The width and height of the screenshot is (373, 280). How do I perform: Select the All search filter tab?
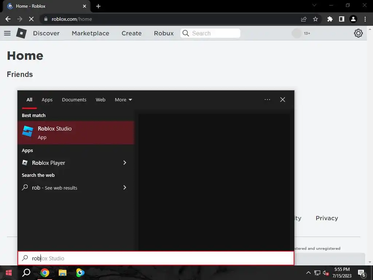(x=29, y=100)
